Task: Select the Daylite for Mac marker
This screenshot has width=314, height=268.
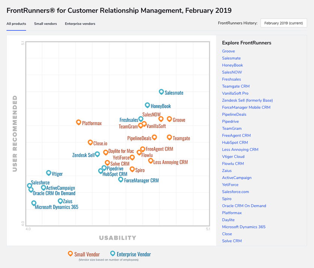Action: click(x=106, y=152)
